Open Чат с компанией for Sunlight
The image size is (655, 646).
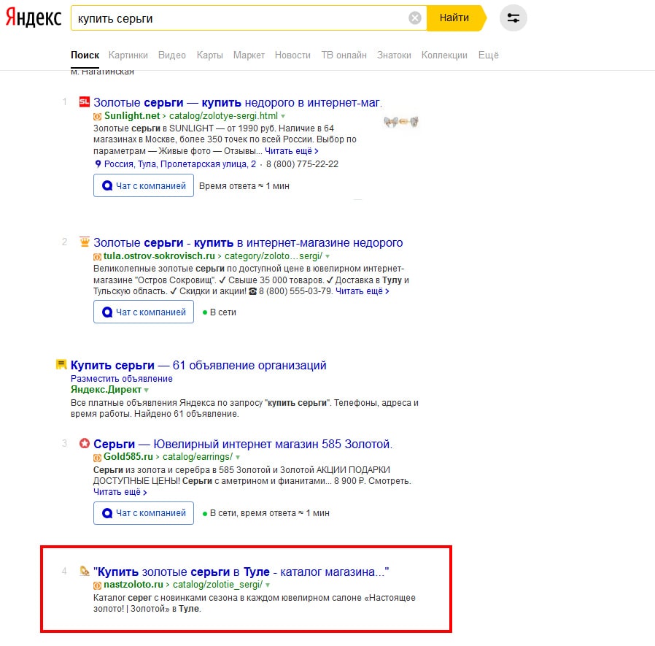(144, 185)
